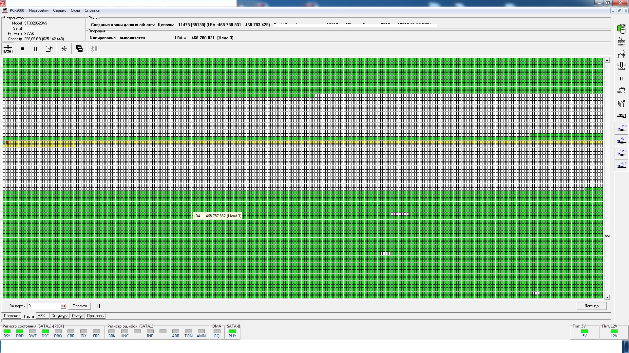Toggle head Hd 1 button

(621, 141)
